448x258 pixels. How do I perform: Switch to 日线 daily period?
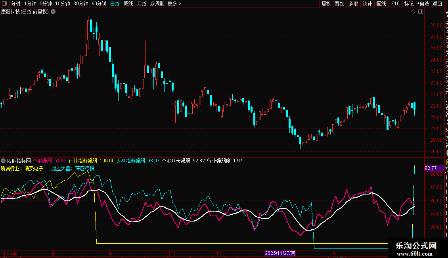coord(115,4)
